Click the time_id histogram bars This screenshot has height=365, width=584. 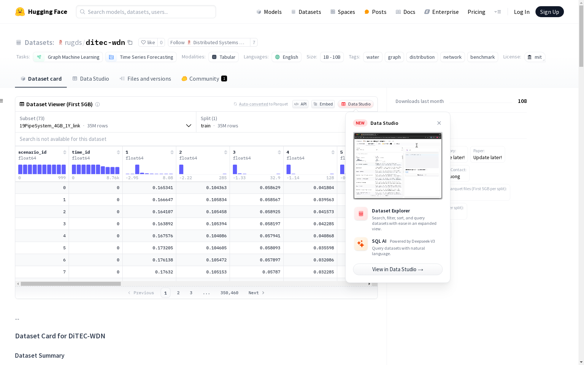coord(96,169)
